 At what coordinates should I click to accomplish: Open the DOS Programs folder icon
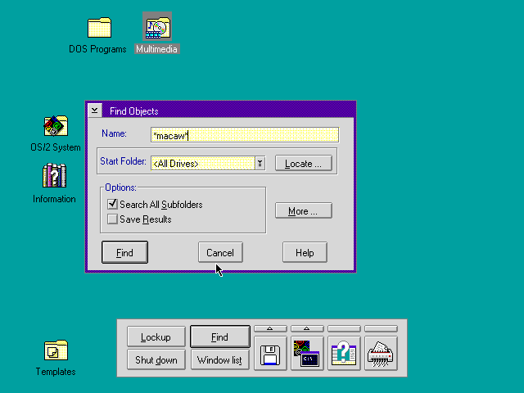tap(99, 27)
